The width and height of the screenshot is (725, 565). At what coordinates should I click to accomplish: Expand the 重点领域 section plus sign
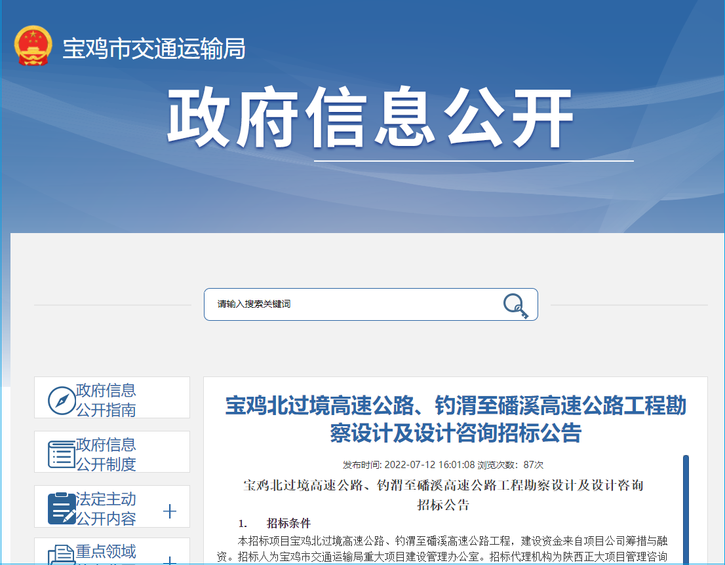[x=170, y=561]
